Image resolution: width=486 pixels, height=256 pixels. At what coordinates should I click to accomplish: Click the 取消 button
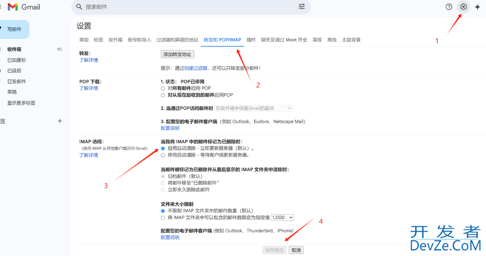[295, 250]
